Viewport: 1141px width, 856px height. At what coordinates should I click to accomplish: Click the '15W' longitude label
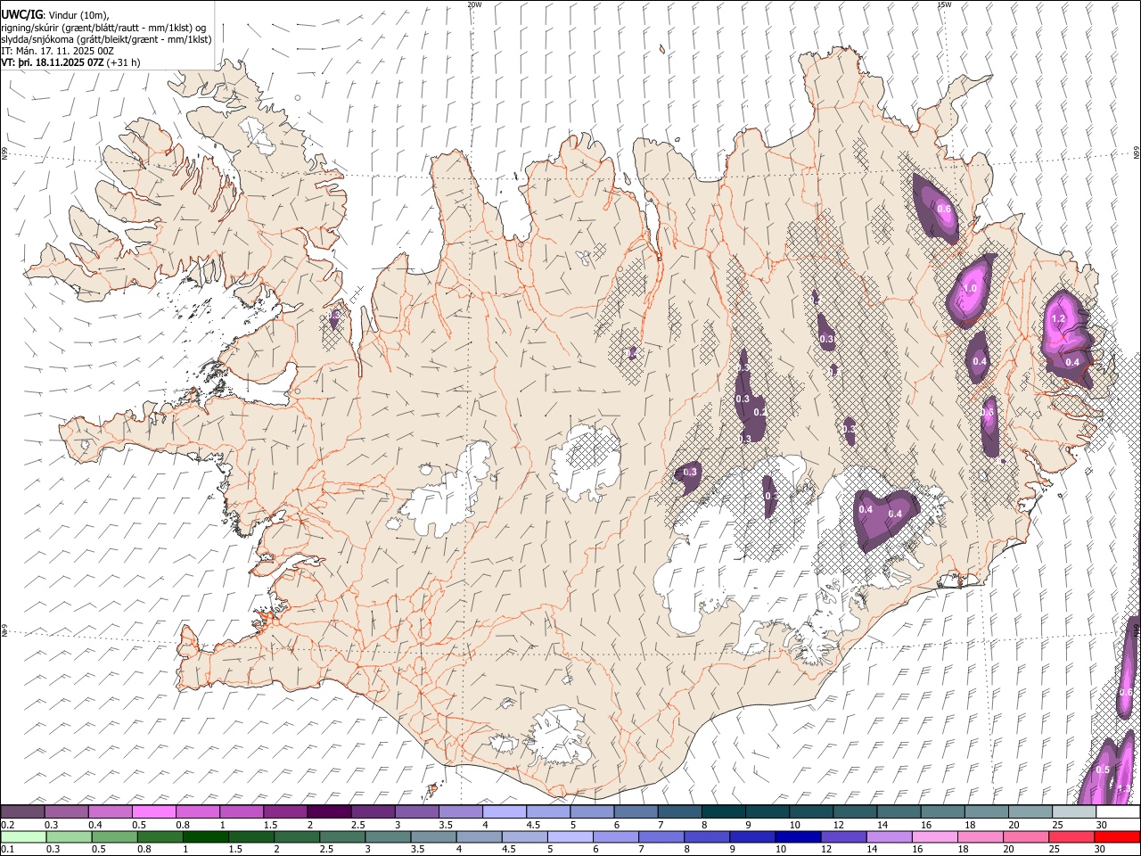[x=944, y=4]
